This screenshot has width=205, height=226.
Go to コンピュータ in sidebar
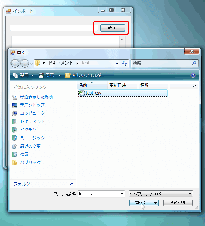[32, 113]
